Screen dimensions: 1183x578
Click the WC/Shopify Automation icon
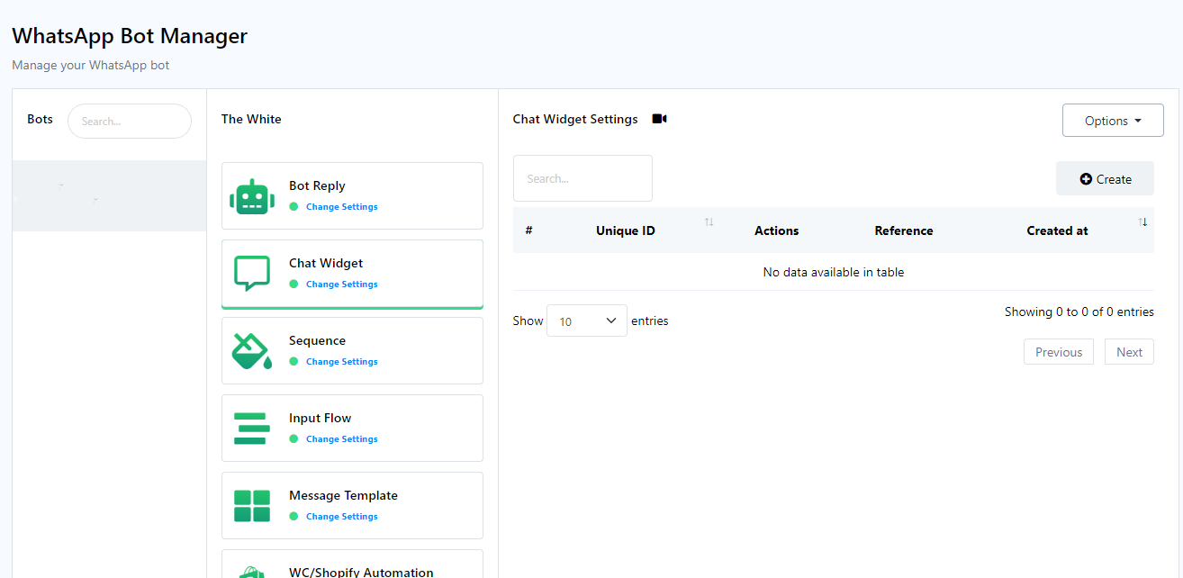[x=252, y=572]
